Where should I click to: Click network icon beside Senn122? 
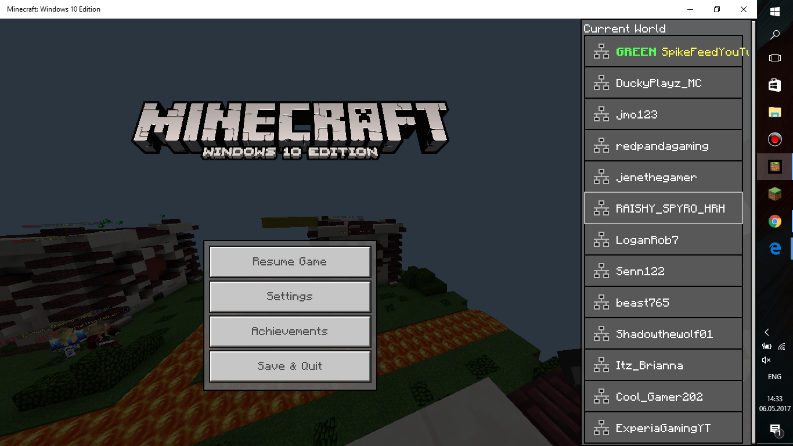pos(601,271)
